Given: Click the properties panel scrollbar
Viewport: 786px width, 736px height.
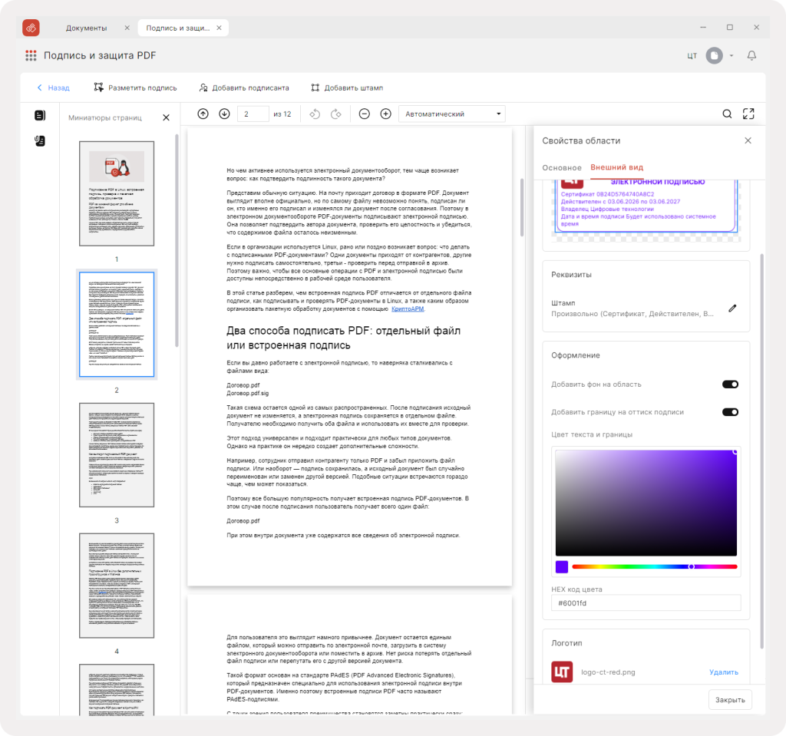Looking at the screenshot, I should (x=762, y=451).
